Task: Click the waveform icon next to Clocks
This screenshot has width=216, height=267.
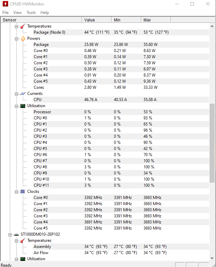Action: pyautogui.click(x=23, y=191)
